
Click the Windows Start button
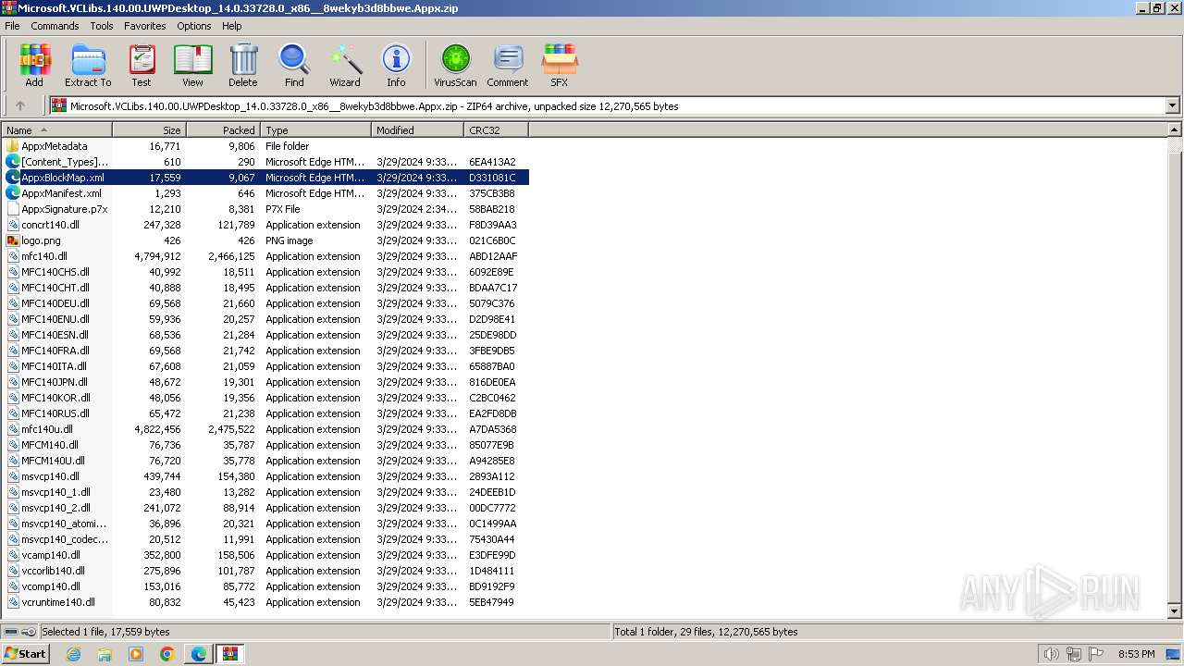(25, 654)
